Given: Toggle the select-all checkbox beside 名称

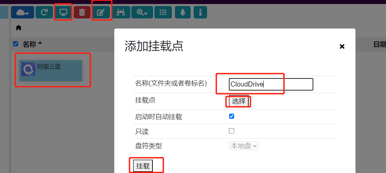Looking at the screenshot, I should point(15,44).
